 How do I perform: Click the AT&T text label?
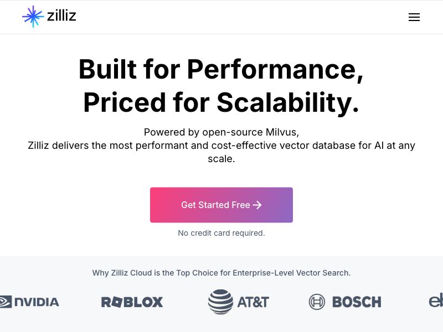(253, 302)
